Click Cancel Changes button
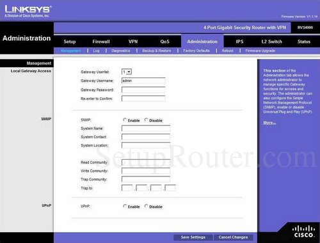Viewport: 320px width, 243px height. tap(233, 237)
